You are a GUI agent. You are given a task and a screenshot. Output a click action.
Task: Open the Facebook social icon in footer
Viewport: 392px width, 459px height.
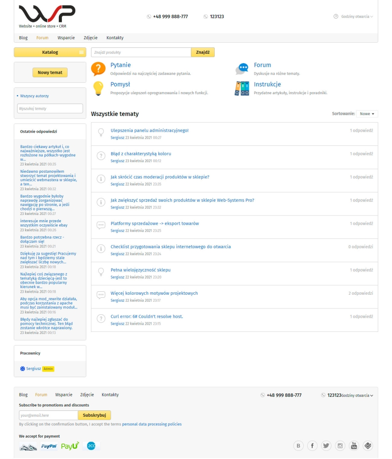coord(313,446)
